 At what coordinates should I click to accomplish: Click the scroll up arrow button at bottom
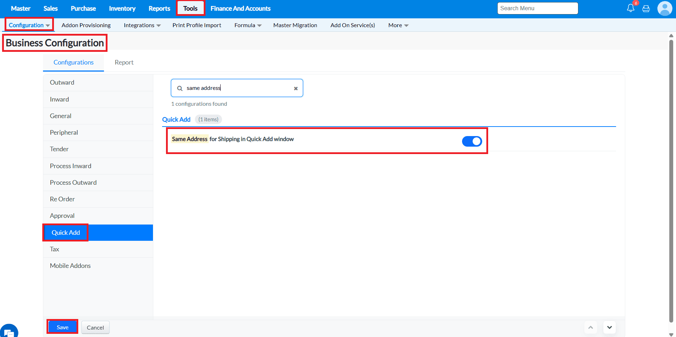591,327
